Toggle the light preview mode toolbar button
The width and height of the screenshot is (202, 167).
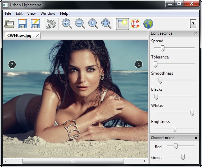tap(122, 24)
